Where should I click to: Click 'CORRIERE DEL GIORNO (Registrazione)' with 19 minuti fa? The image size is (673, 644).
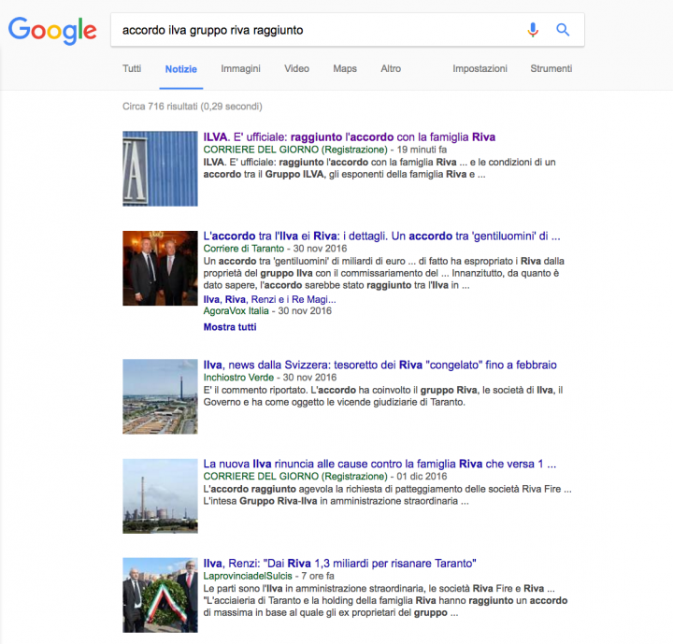(x=295, y=150)
